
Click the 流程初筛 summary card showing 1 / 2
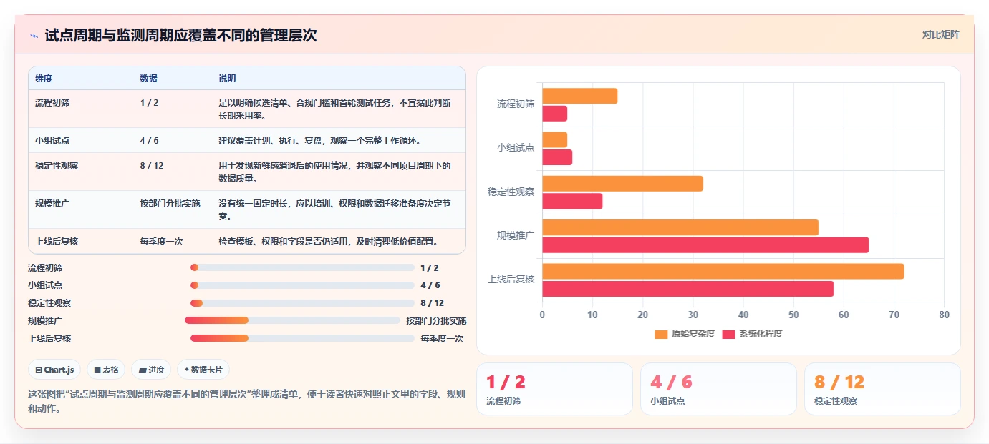tap(554, 389)
